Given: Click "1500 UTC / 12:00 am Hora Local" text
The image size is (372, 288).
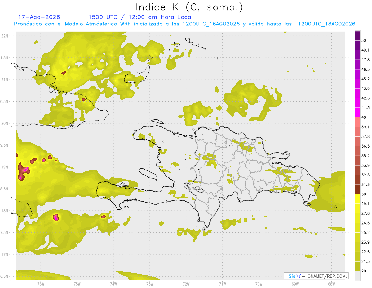Looking at the screenshot, I should [x=140, y=17].
